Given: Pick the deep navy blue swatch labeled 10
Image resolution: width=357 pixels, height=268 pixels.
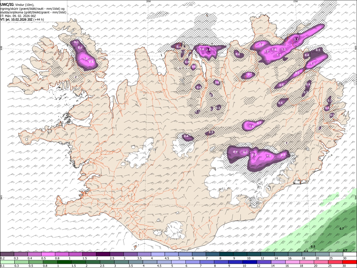Looking at the screenshot, I should pos(249,262).
